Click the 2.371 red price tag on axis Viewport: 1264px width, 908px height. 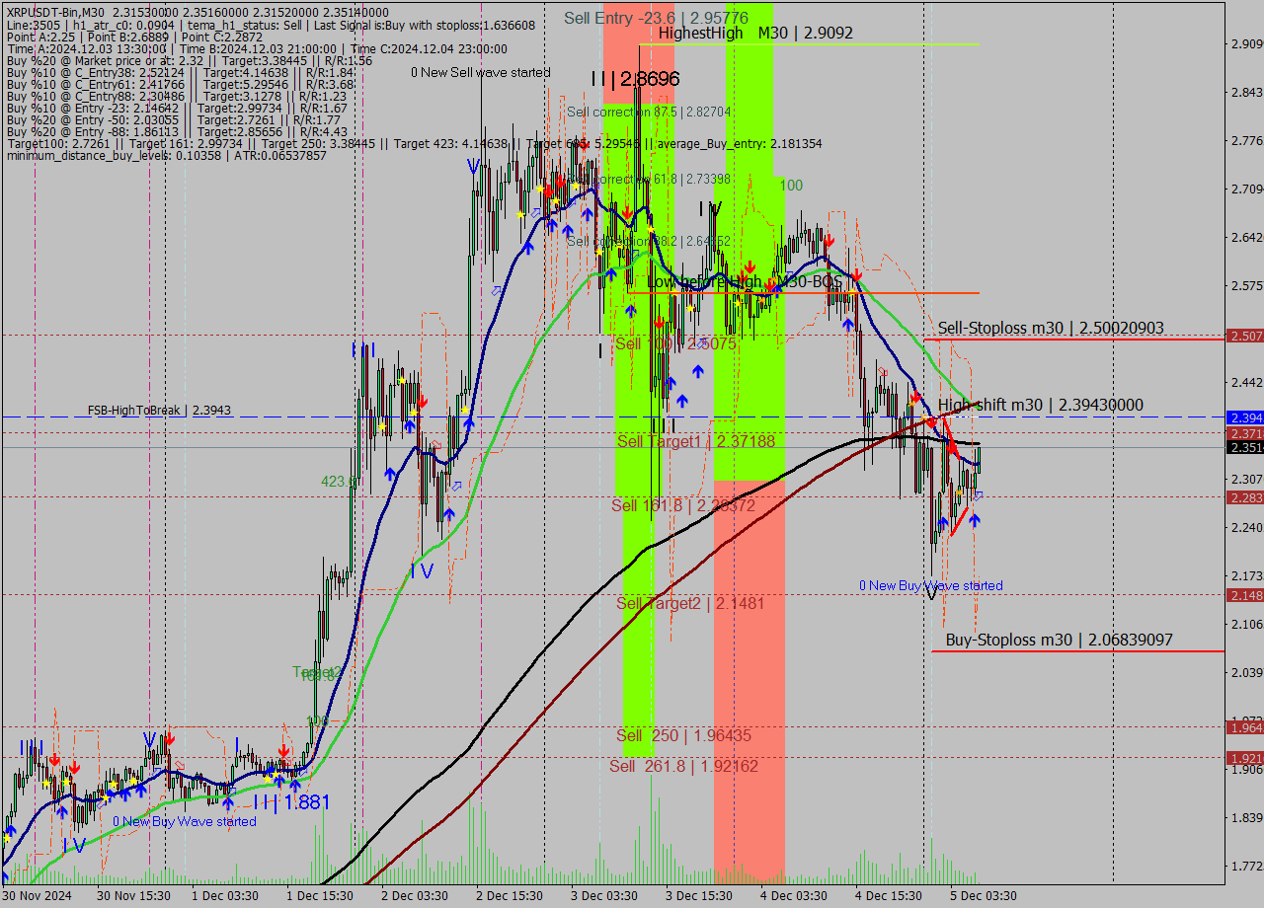tap(1244, 433)
